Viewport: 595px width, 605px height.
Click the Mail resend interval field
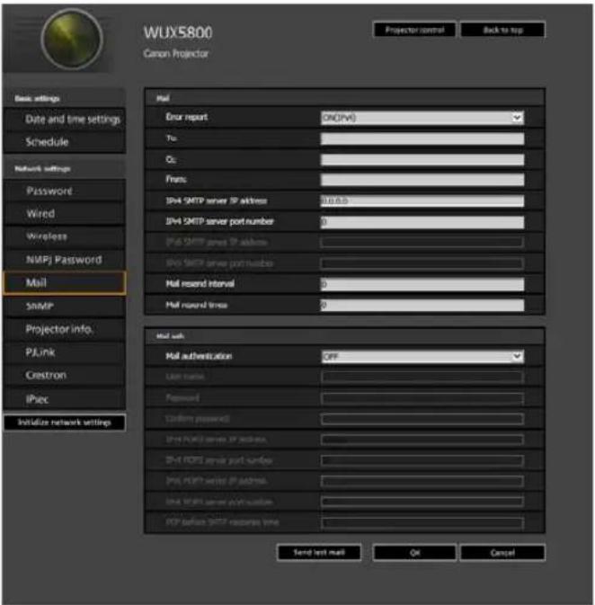422,284
